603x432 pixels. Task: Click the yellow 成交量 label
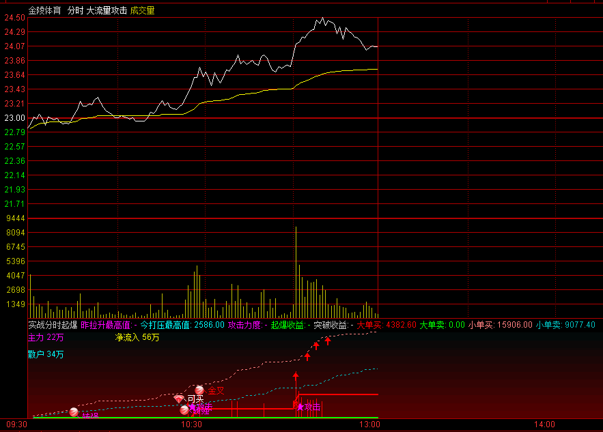coord(142,10)
